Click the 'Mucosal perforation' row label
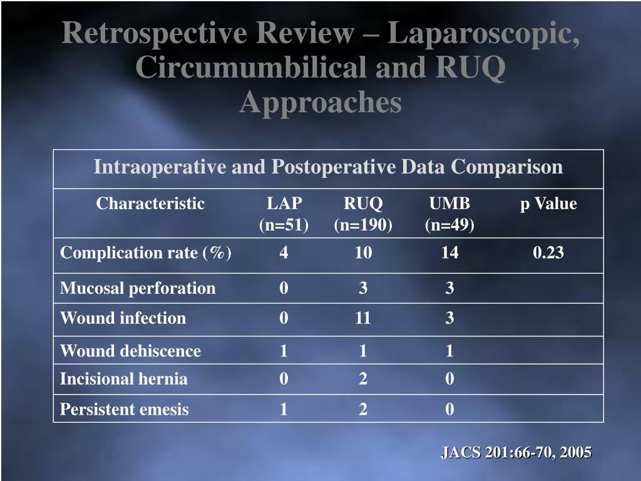This screenshot has height=481, width=641. click(138, 288)
